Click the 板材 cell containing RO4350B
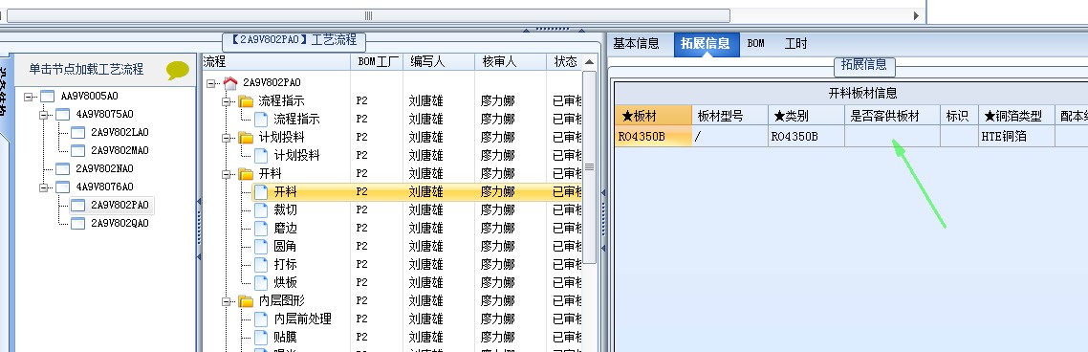The height and width of the screenshot is (352, 1088). [653, 137]
